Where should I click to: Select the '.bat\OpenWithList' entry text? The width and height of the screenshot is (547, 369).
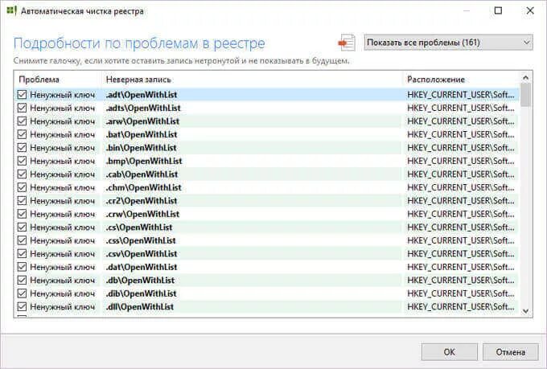click(x=142, y=134)
